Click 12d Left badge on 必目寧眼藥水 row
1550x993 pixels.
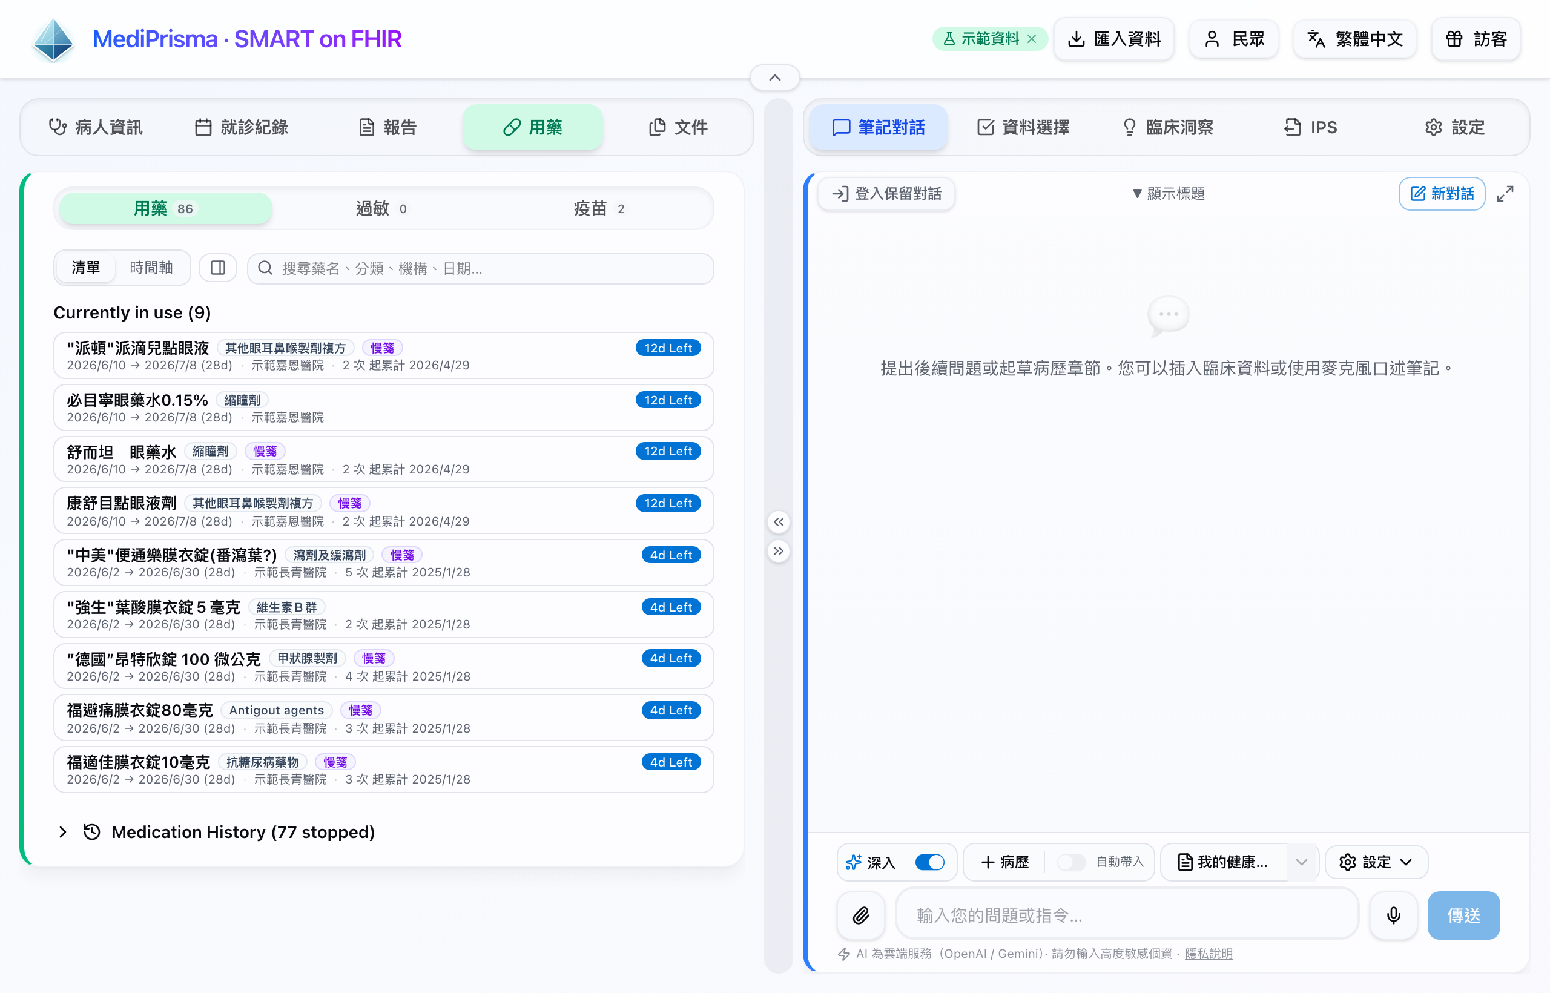pos(668,400)
